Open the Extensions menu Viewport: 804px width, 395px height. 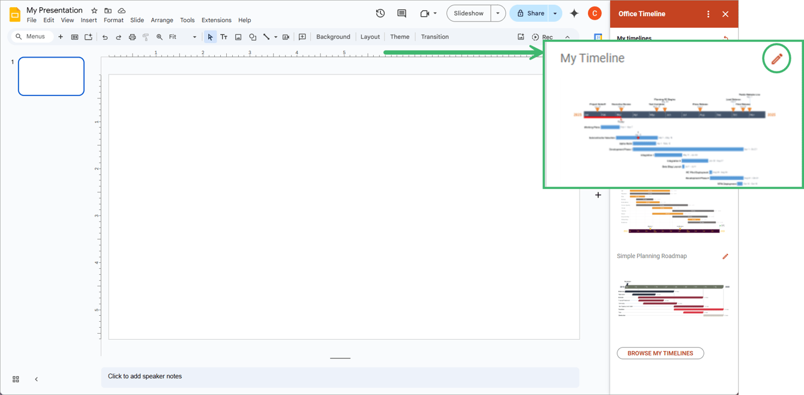(x=216, y=20)
